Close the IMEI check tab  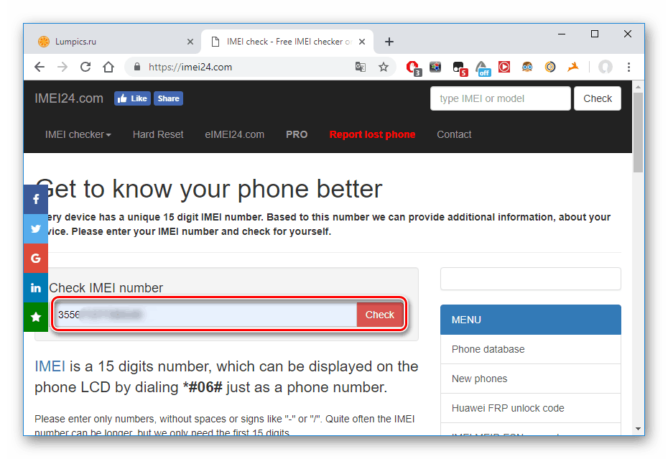click(x=362, y=42)
